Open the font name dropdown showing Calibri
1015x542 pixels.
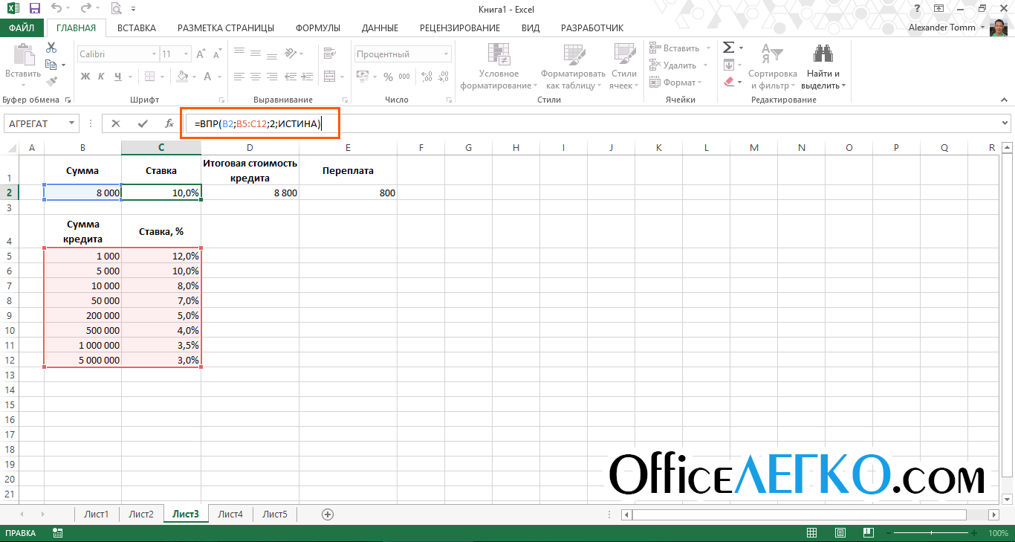pos(154,54)
